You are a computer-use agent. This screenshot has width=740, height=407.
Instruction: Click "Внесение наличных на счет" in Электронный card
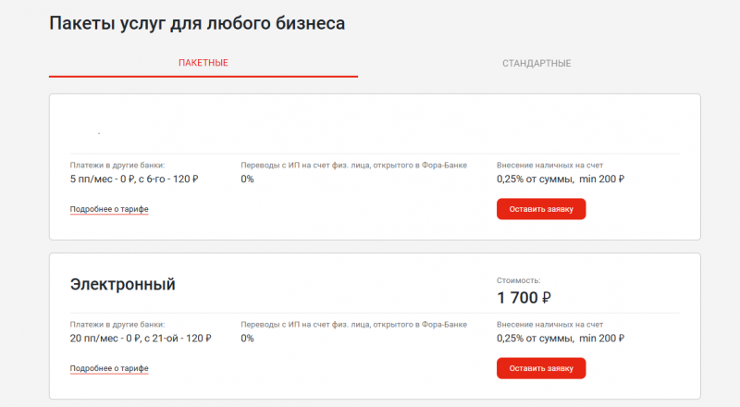click(x=549, y=325)
